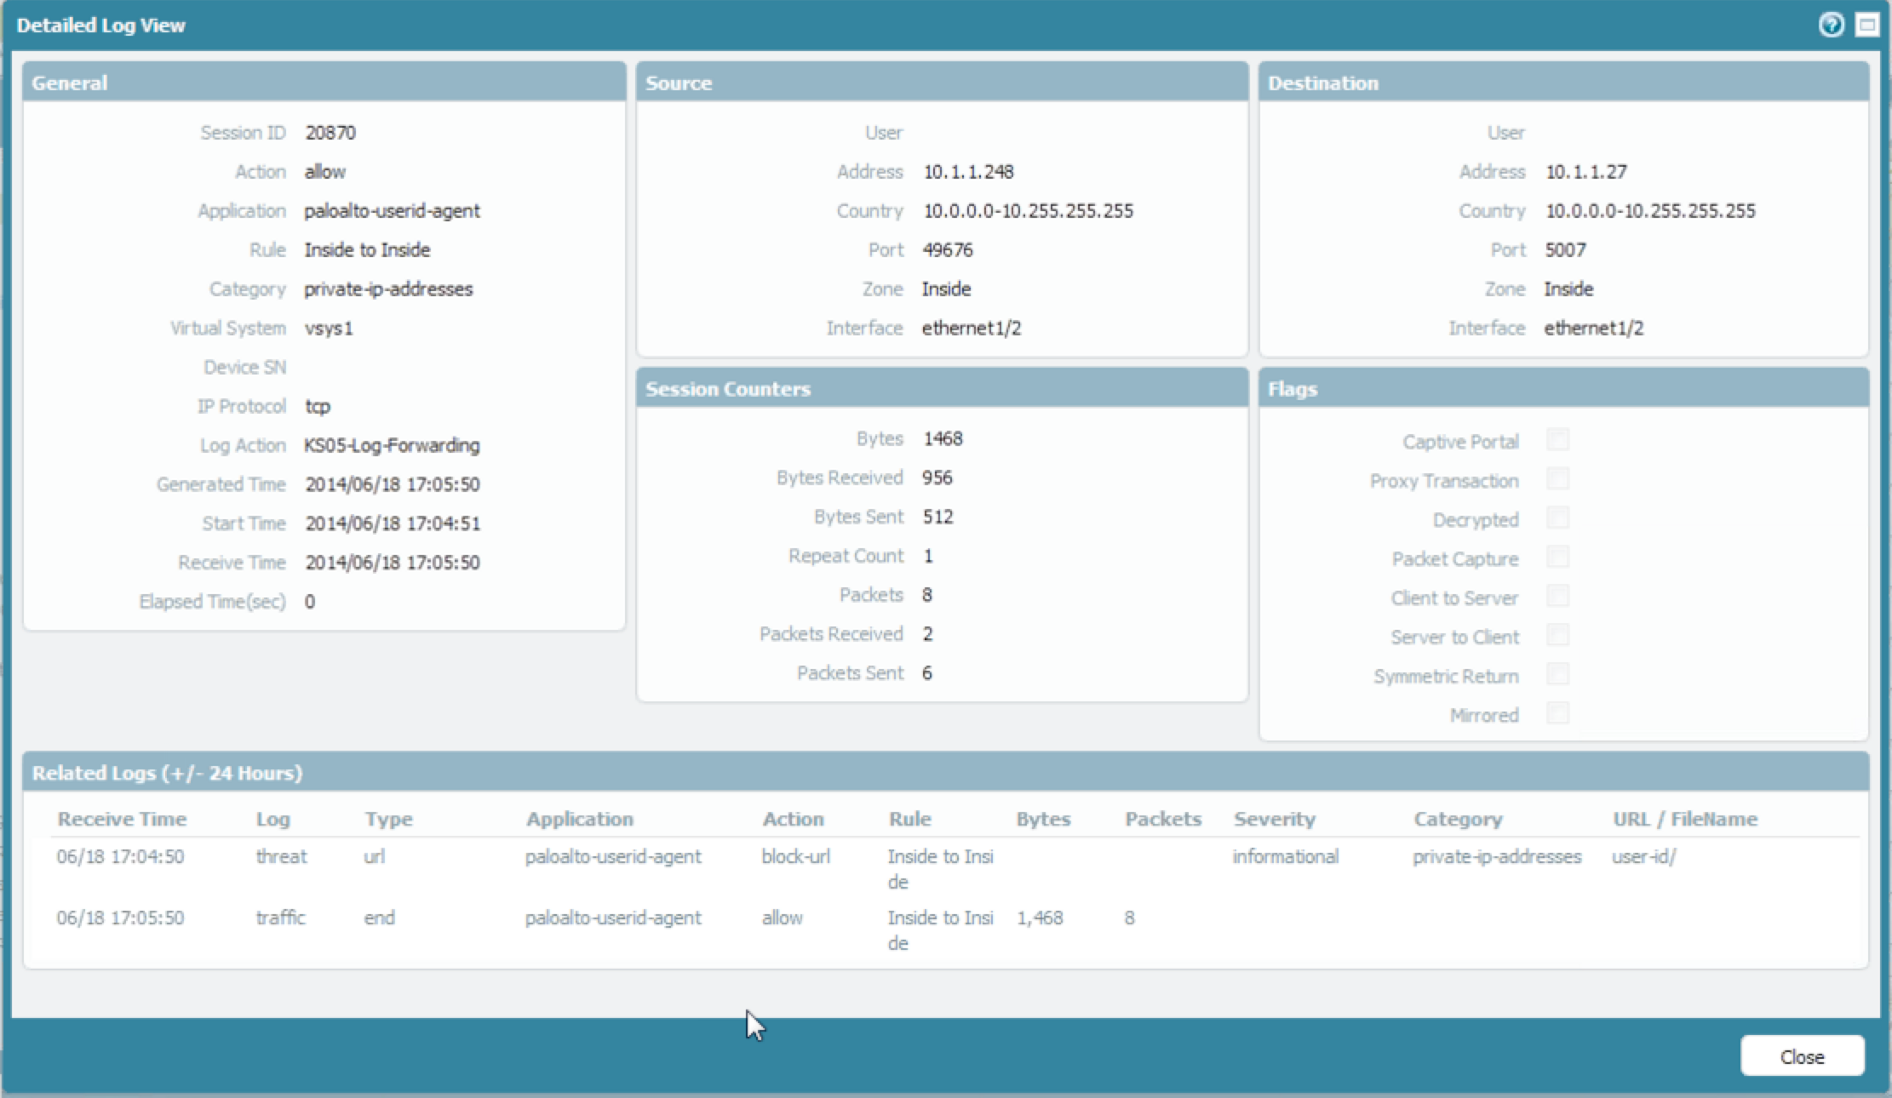This screenshot has height=1098, width=1892.
Task: Click log action value KS05-Log-Forwarding
Action: [392, 445]
